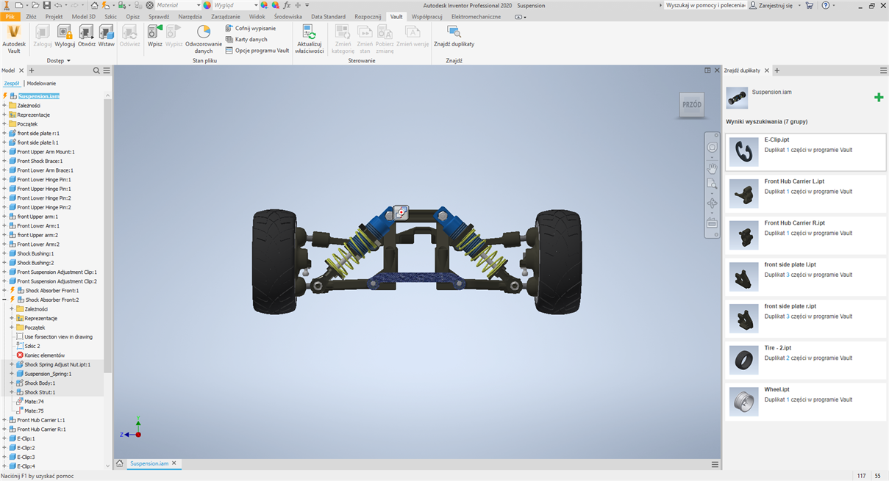
Task: Open the Znajdź duplikaty panel hamburger menu
Action: click(883, 70)
